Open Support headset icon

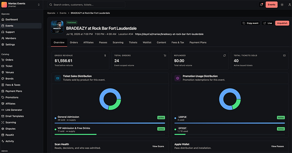3,32
